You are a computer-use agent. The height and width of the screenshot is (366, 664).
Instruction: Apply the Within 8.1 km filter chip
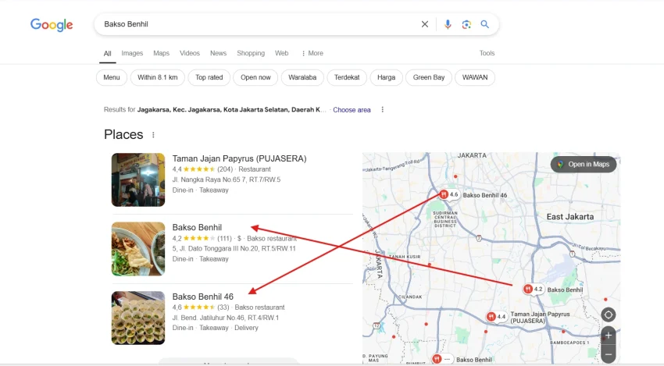(158, 77)
